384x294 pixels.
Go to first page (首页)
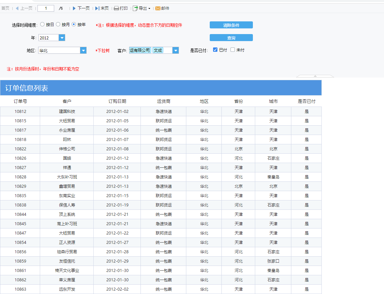pos(5,8)
